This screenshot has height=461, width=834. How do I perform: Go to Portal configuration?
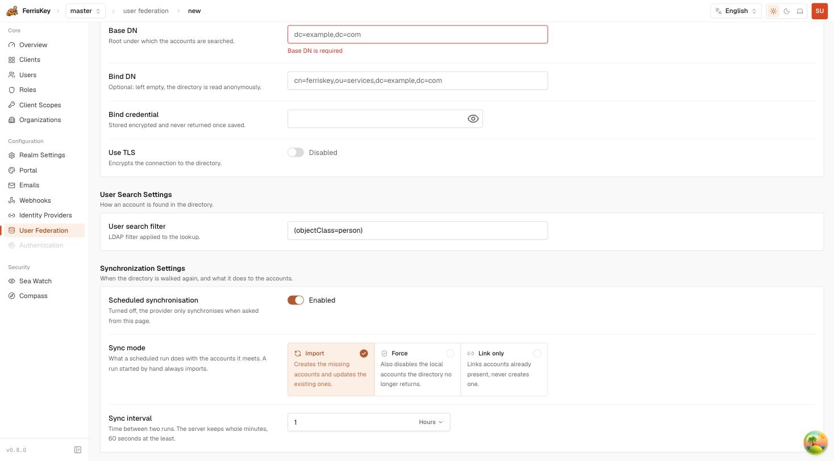(44, 170)
